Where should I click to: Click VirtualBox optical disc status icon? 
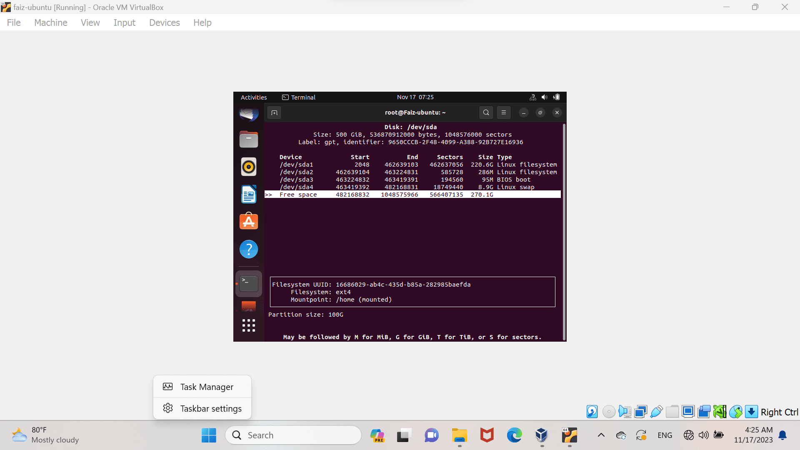point(609,412)
